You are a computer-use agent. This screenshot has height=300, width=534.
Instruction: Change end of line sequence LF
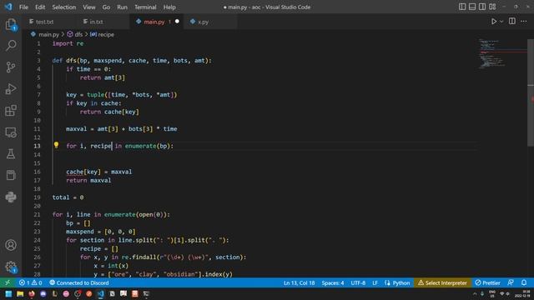[x=375, y=282]
